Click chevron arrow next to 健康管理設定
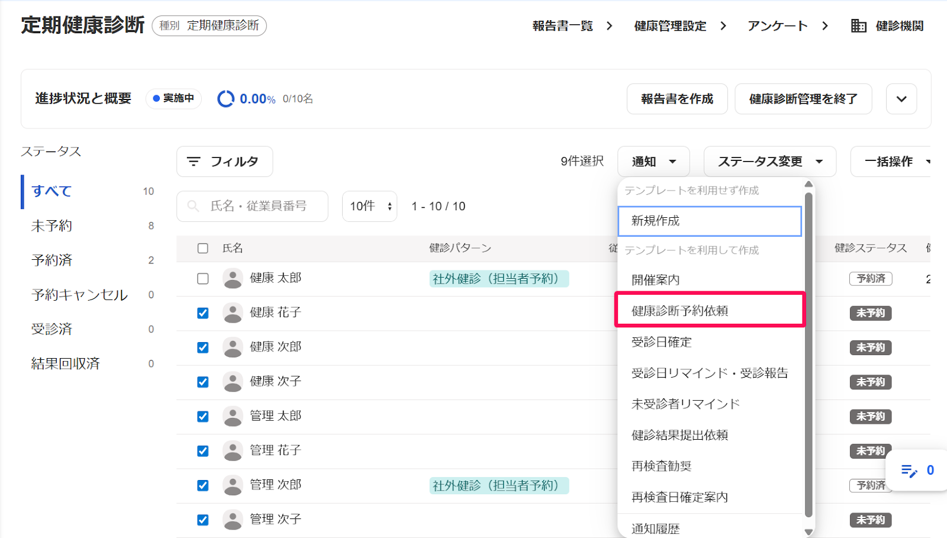The image size is (947, 538). (x=723, y=26)
